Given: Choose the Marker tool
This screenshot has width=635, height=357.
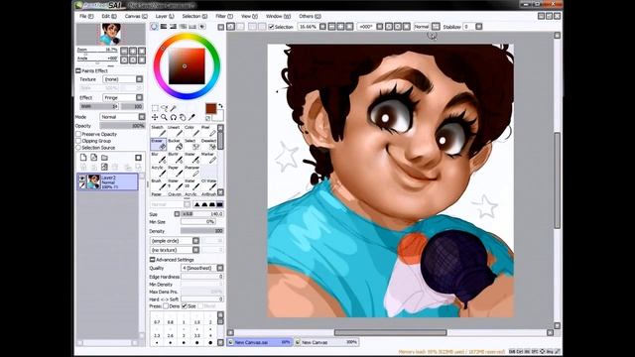Looking at the screenshot, I should [208, 158].
